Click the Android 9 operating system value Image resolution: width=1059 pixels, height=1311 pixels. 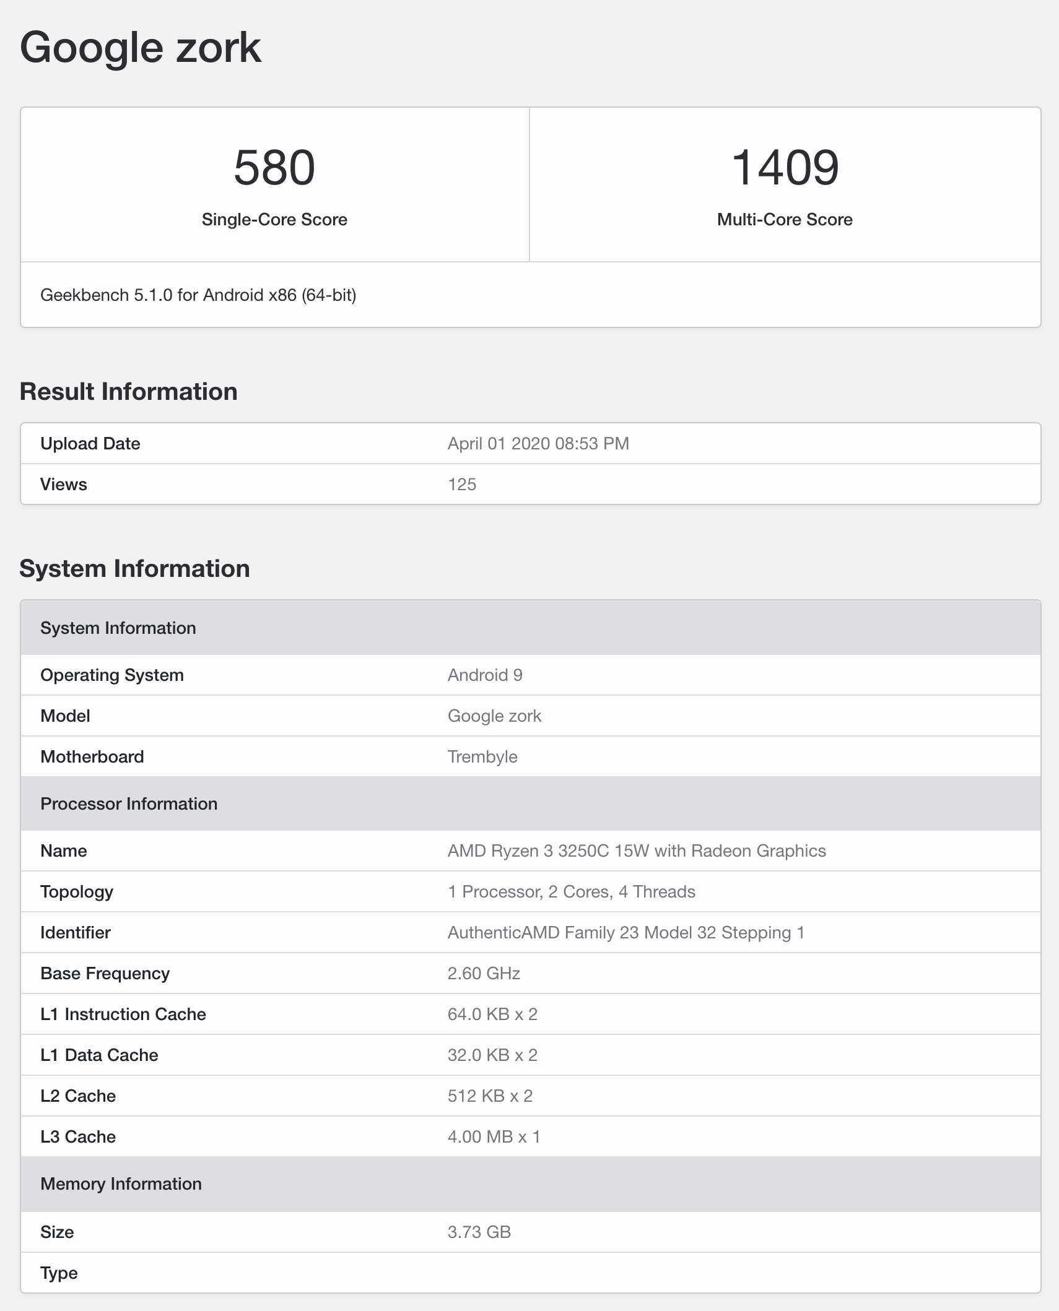click(x=485, y=675)
